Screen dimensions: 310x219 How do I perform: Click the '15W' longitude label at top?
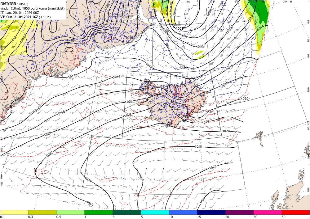point(188,2)
